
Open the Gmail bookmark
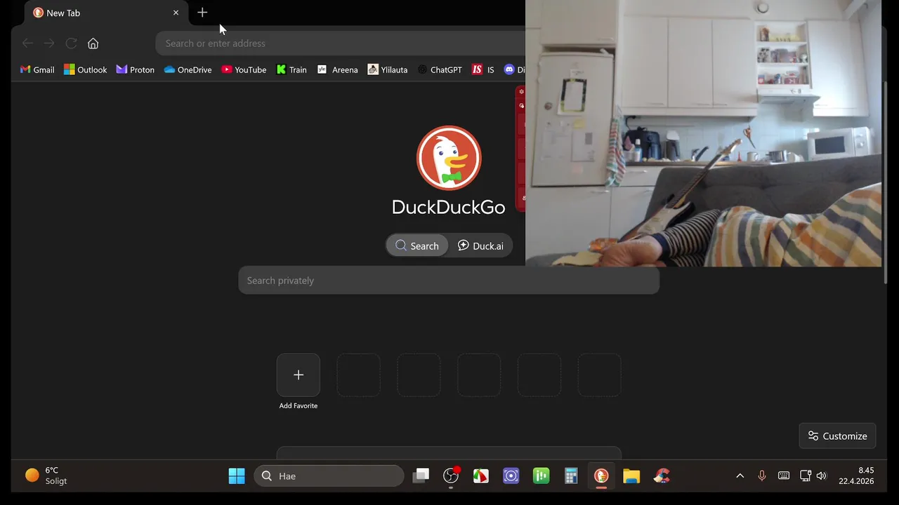[37, 69]
